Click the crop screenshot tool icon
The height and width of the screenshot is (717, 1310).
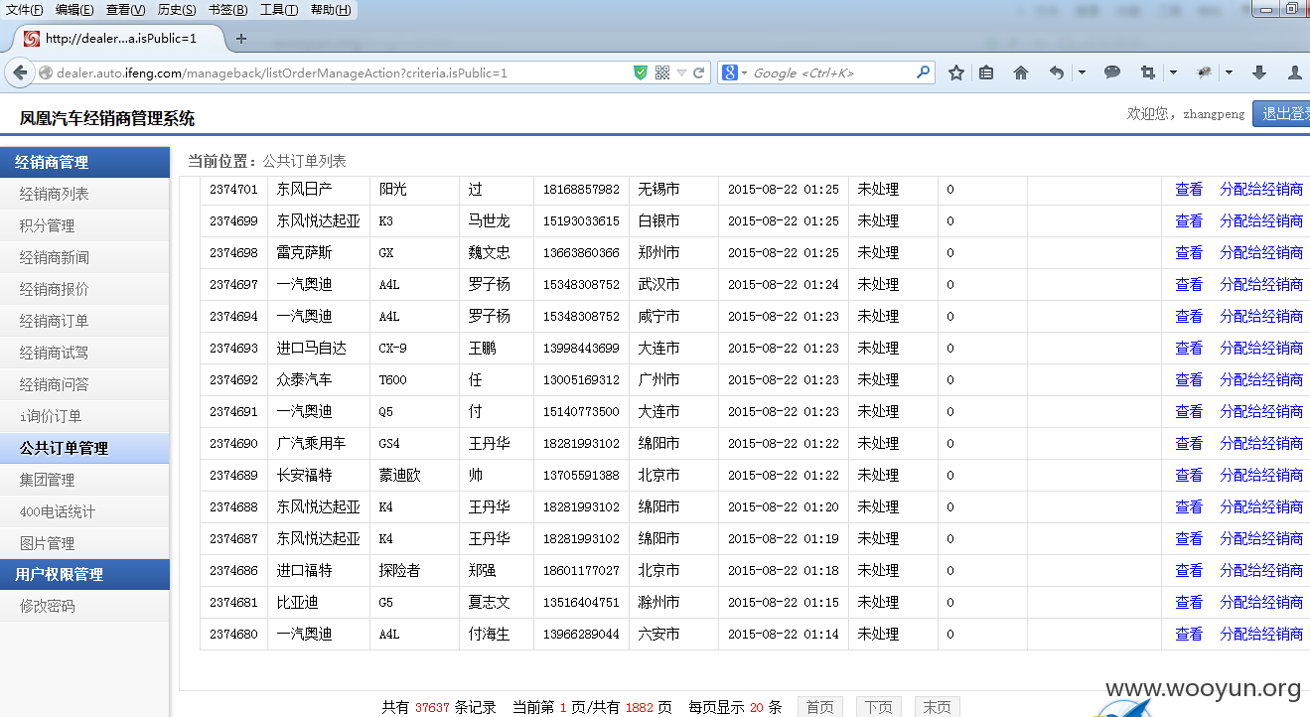[1148, 72]
